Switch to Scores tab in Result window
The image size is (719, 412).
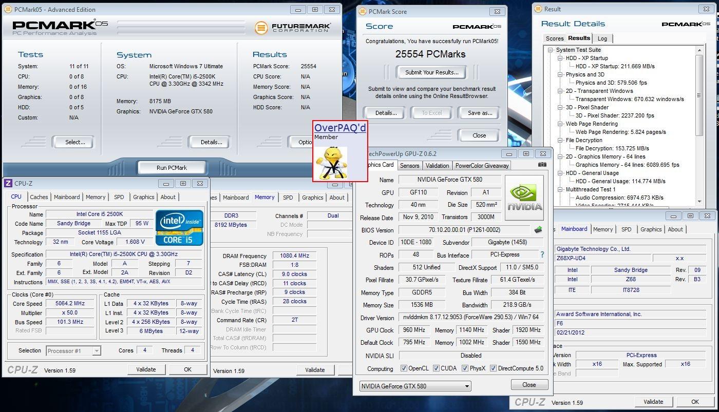coord(555,38)
